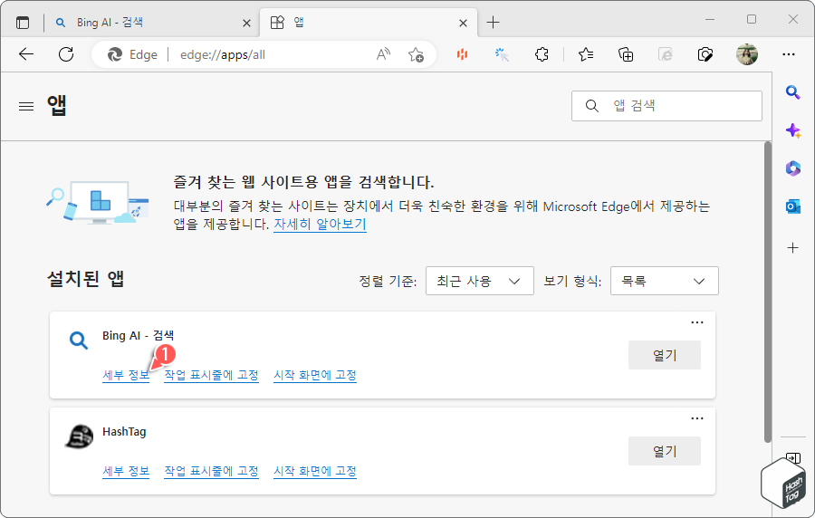Click the page vertical scrollbar
This screenshot has height=518, width=815.
(767, 292)
